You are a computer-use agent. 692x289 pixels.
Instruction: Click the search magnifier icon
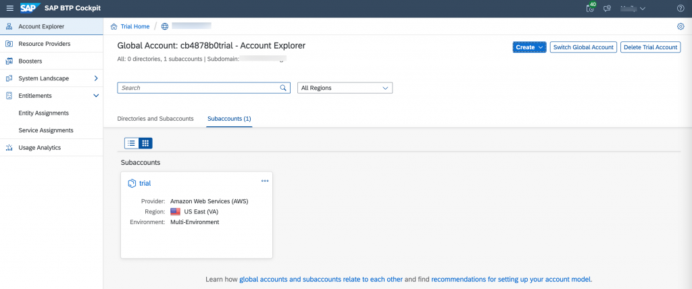283,88
